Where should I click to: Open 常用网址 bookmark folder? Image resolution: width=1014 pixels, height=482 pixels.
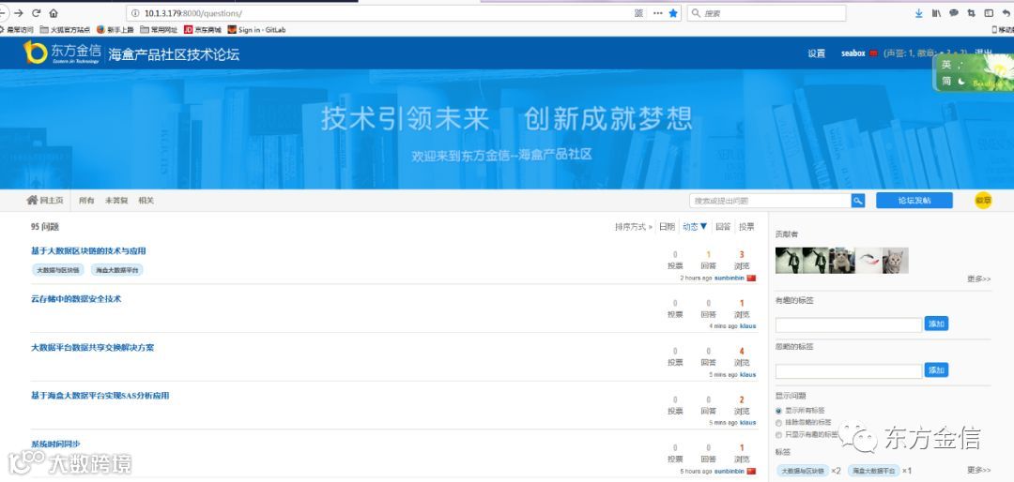coord(159,30)
